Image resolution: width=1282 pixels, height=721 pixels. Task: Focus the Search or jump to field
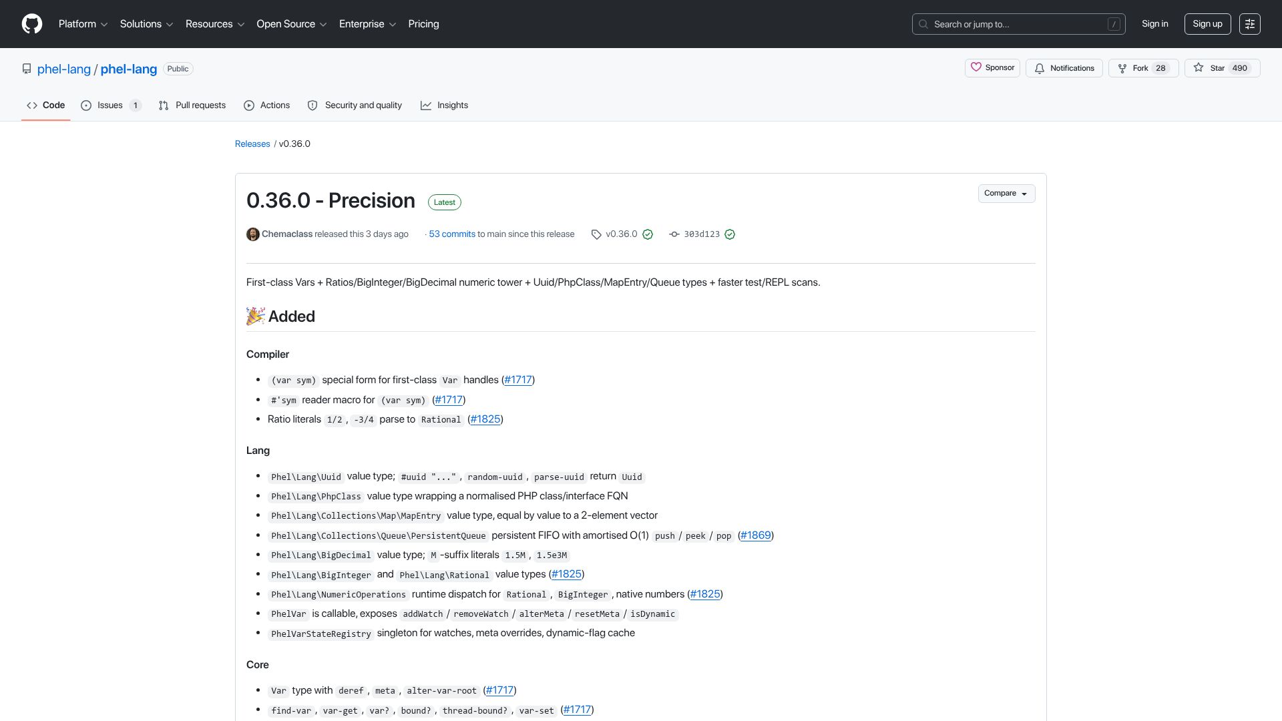coord(1018,24)
